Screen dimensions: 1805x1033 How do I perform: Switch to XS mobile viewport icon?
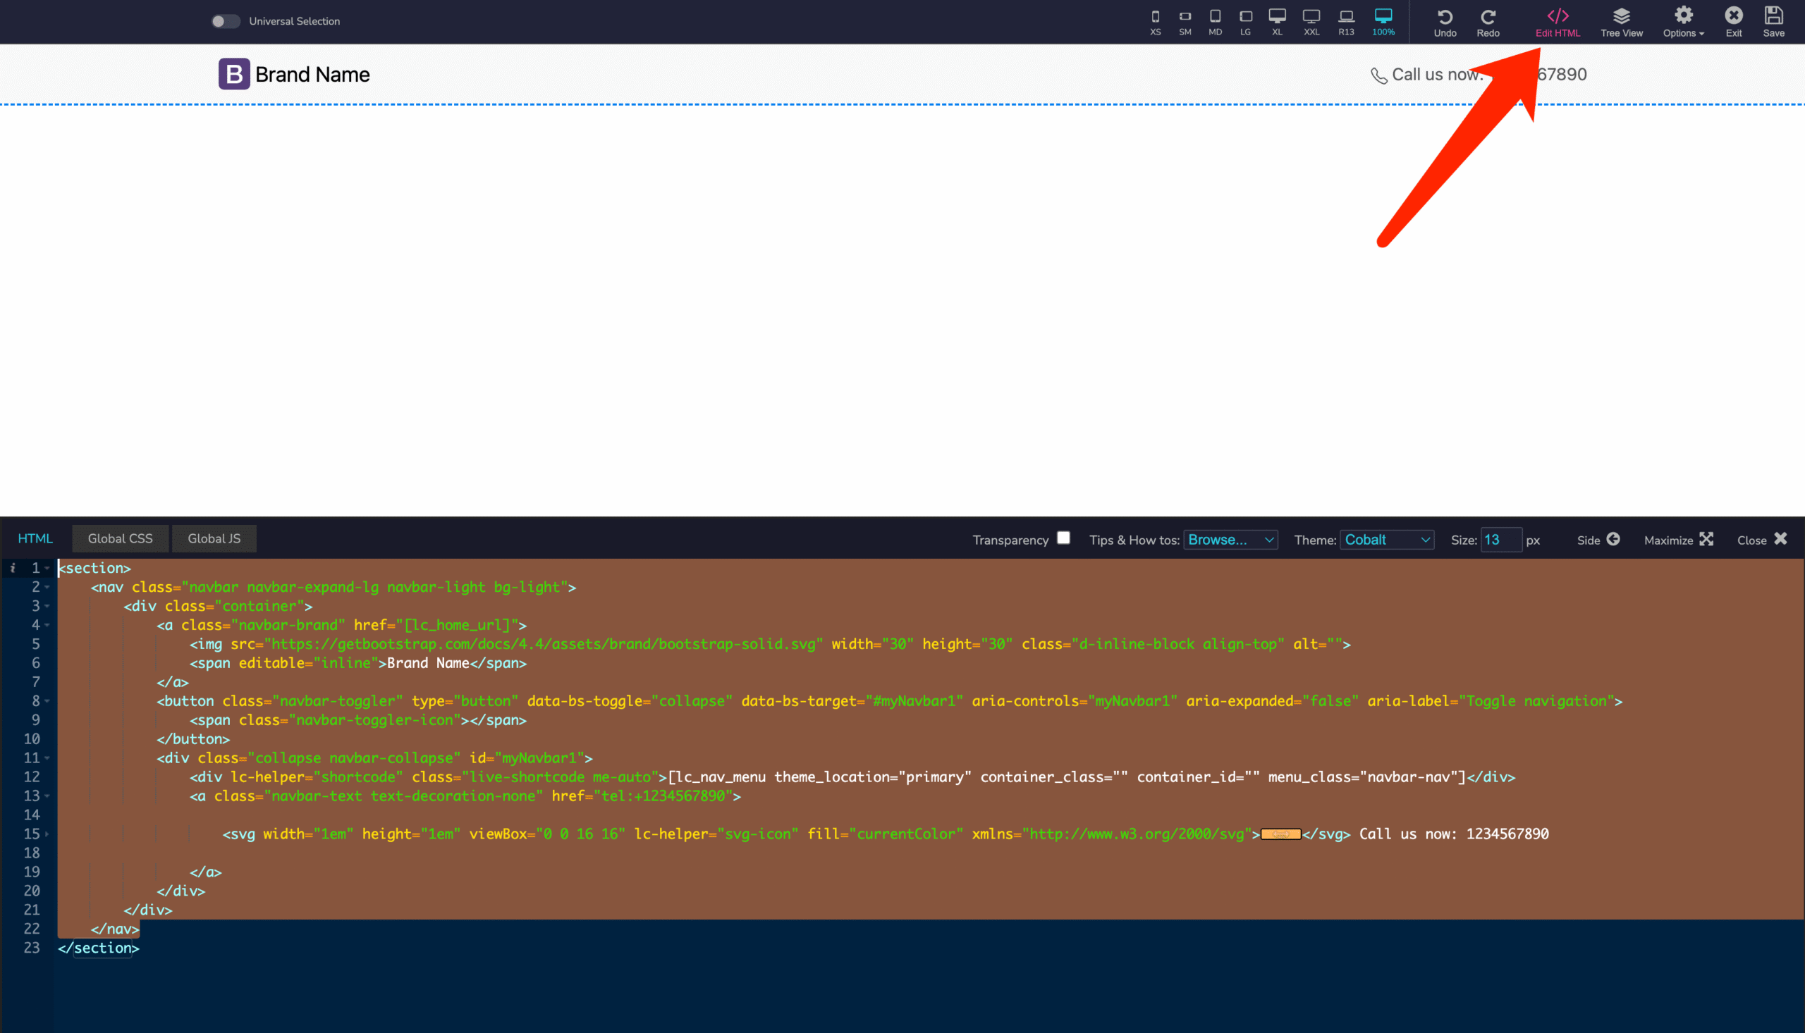[1156, 21]
